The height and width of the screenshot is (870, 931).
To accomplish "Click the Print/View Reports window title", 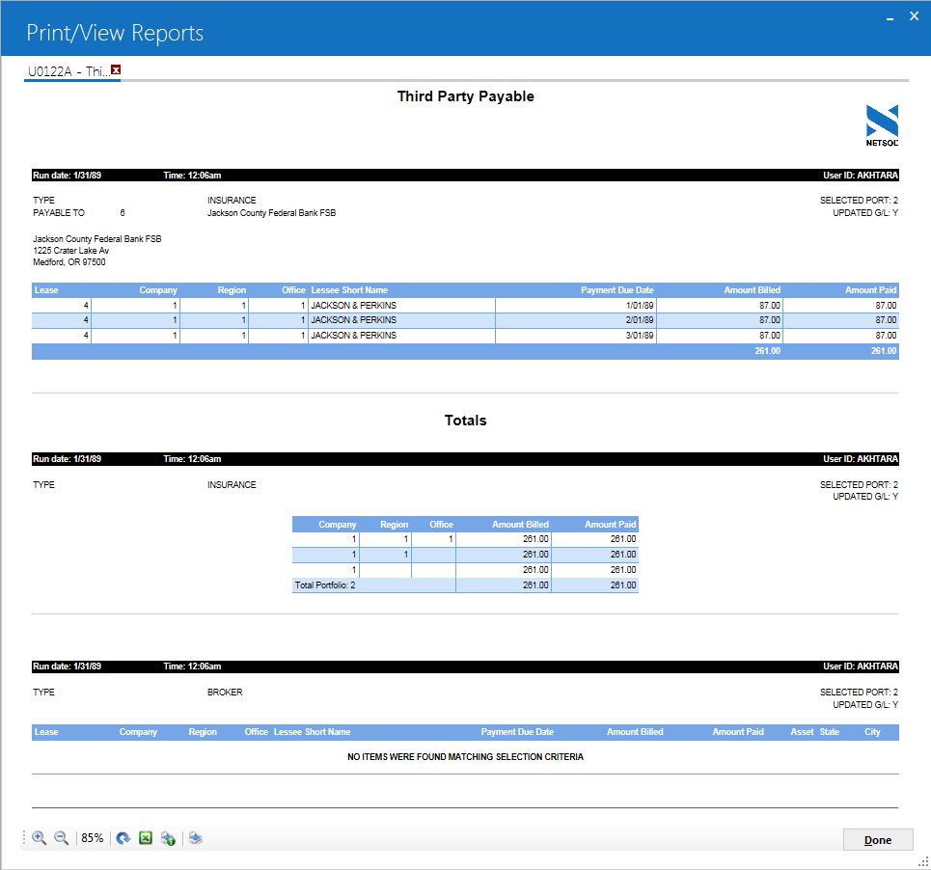I will [x=115, y=33].
